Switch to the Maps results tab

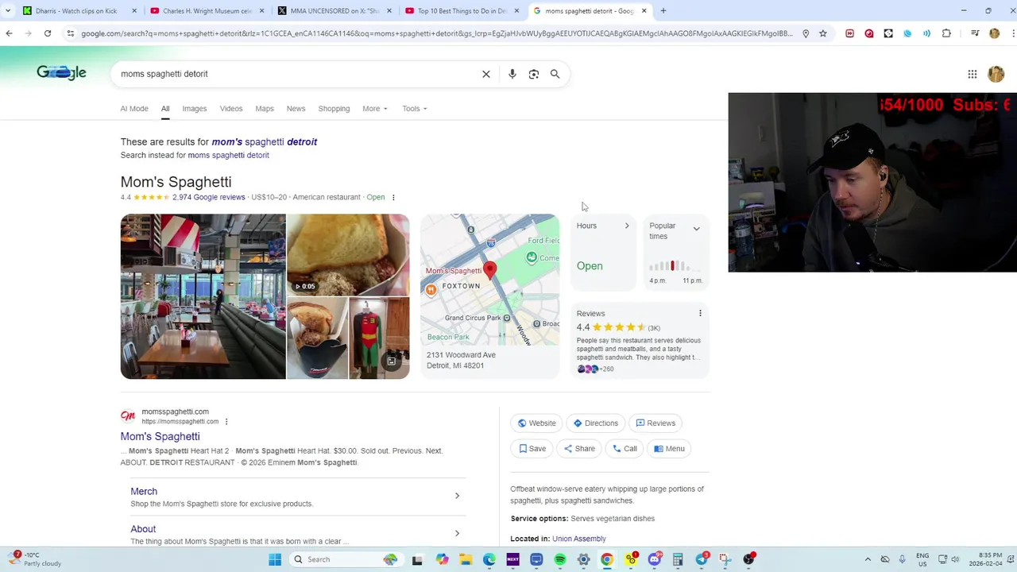(265, 109)
